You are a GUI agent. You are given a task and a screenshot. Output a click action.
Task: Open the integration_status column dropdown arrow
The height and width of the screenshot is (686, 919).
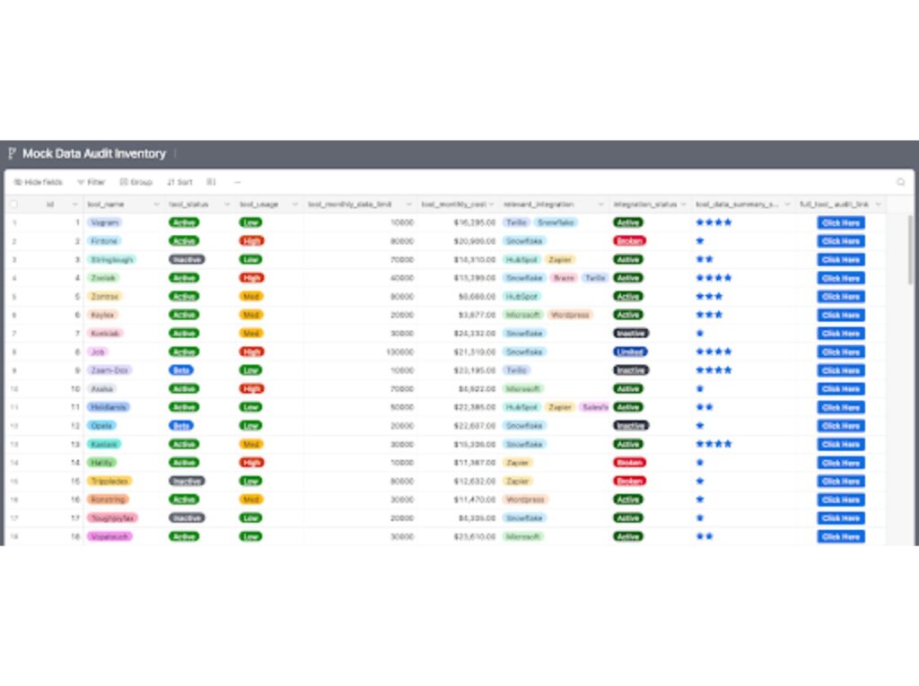tap(685, 204)
